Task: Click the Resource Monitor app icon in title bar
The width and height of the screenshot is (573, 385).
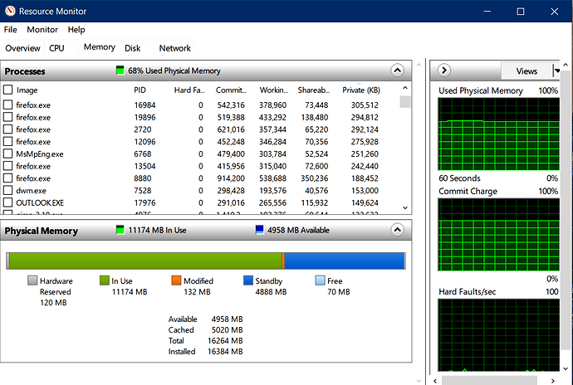Action: click(10, 11)
